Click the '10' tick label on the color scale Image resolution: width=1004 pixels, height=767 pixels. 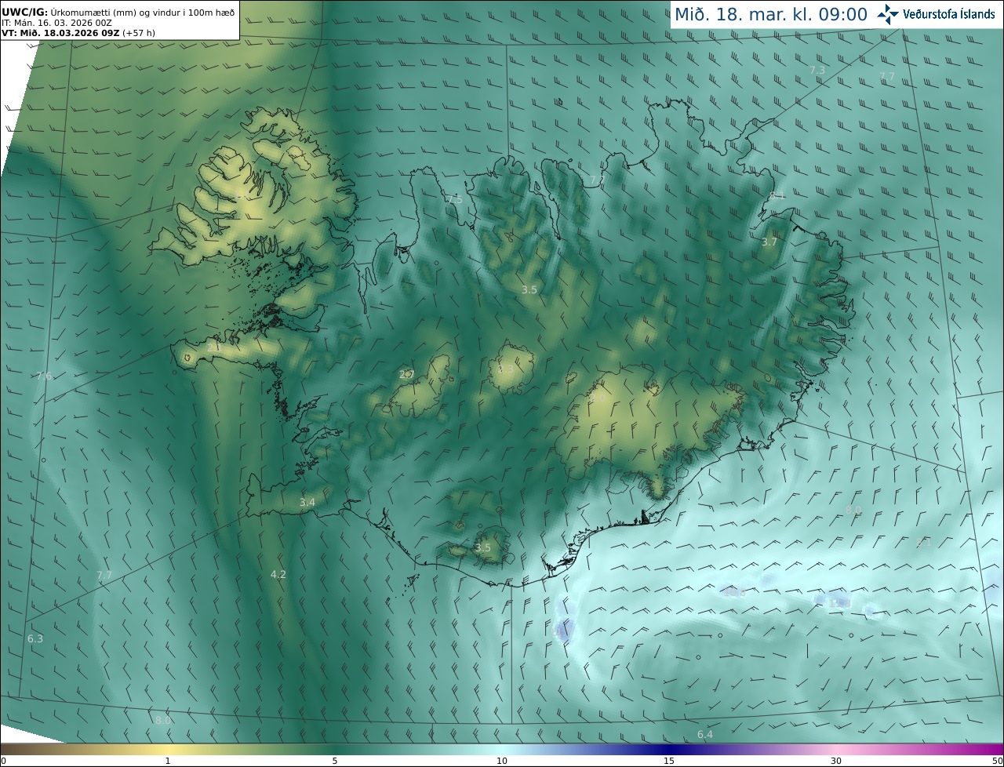coord(502,761)
